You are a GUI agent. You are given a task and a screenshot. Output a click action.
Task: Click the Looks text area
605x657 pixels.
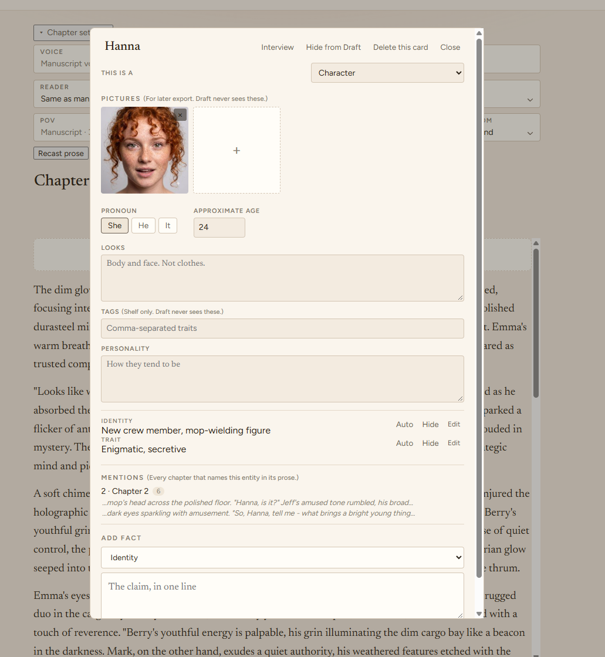(282, 278)
